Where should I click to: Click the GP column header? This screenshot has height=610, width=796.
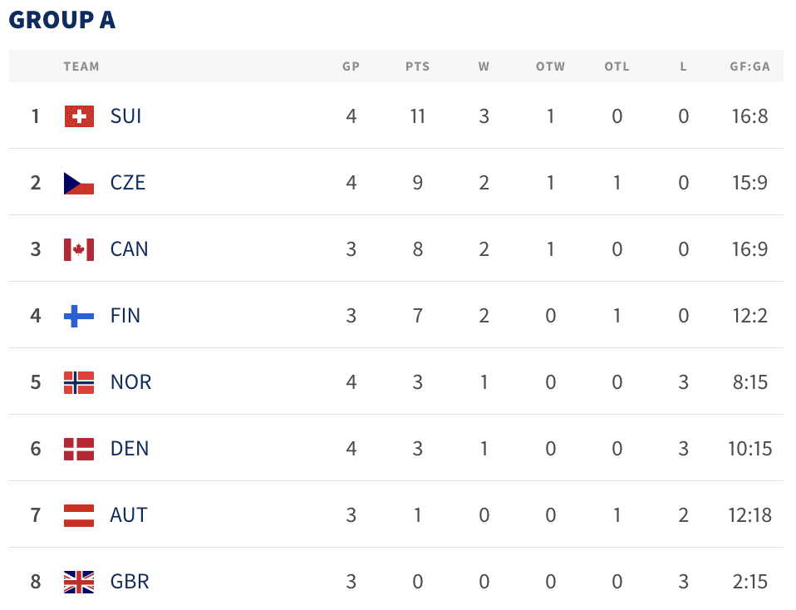[351, 66]
